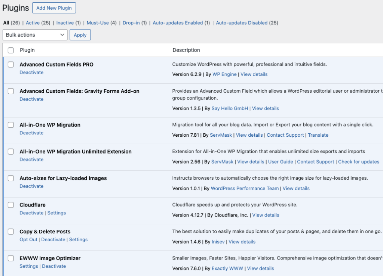The width and height of the screenshot is (383, 276).
Task: Open the Must-Use plugins filter
Action: click(x=98, y=23)
